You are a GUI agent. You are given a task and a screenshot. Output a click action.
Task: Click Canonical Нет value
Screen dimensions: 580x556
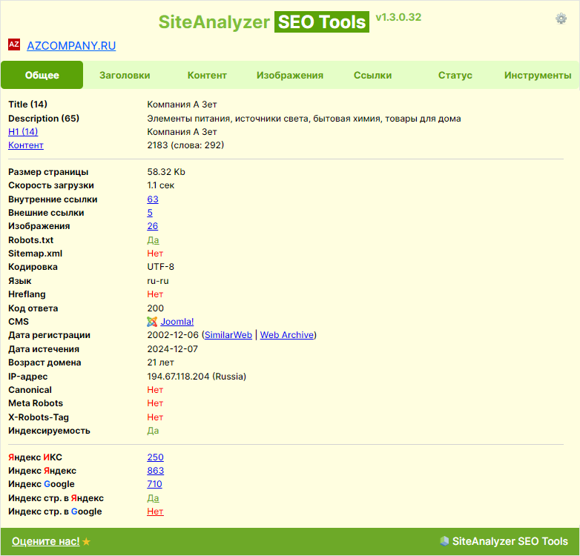pos(155,390)
